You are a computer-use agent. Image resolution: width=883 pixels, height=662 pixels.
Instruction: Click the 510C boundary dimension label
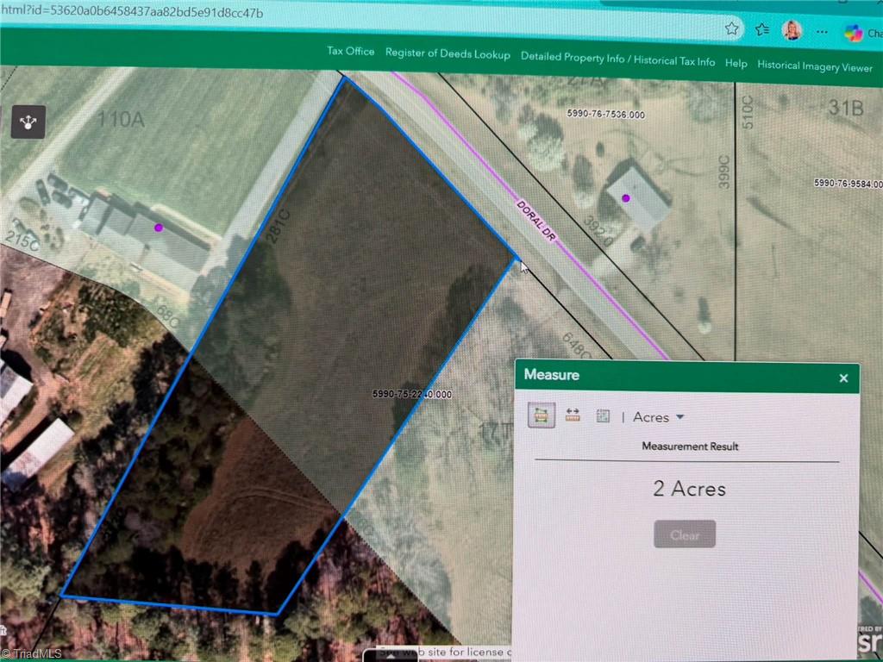[x=748, y=112]
